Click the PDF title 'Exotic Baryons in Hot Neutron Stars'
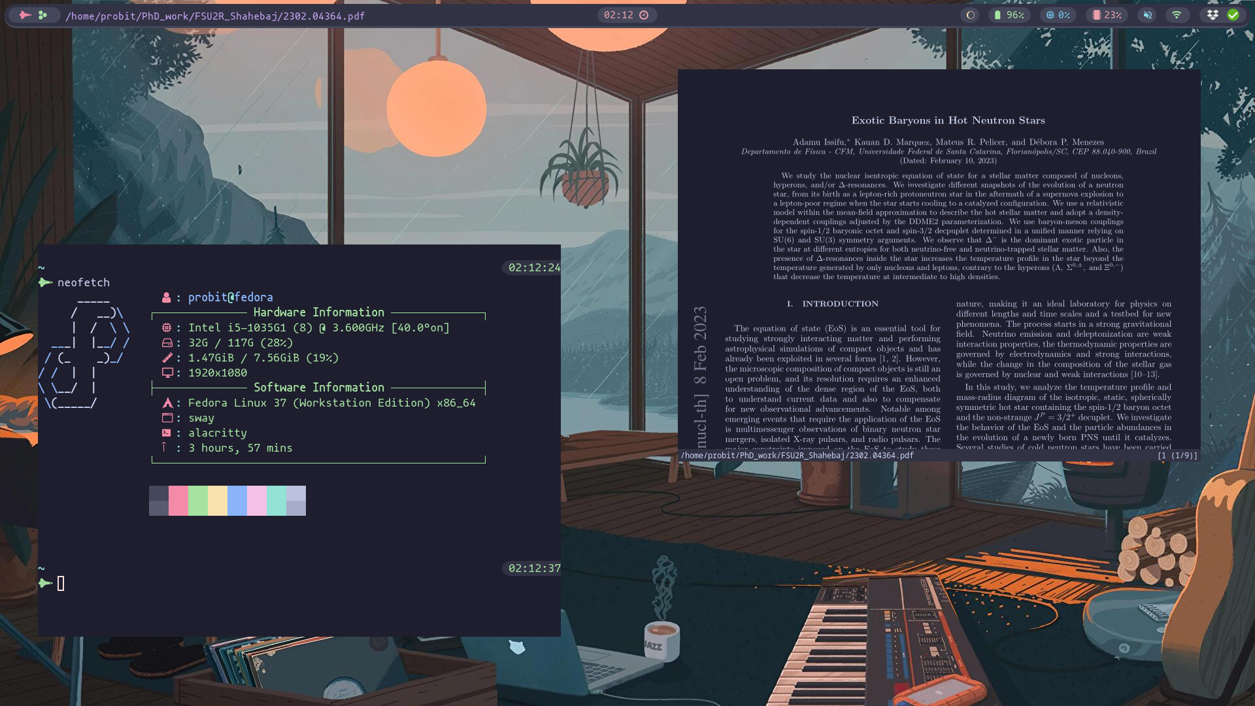 (948, 120)
